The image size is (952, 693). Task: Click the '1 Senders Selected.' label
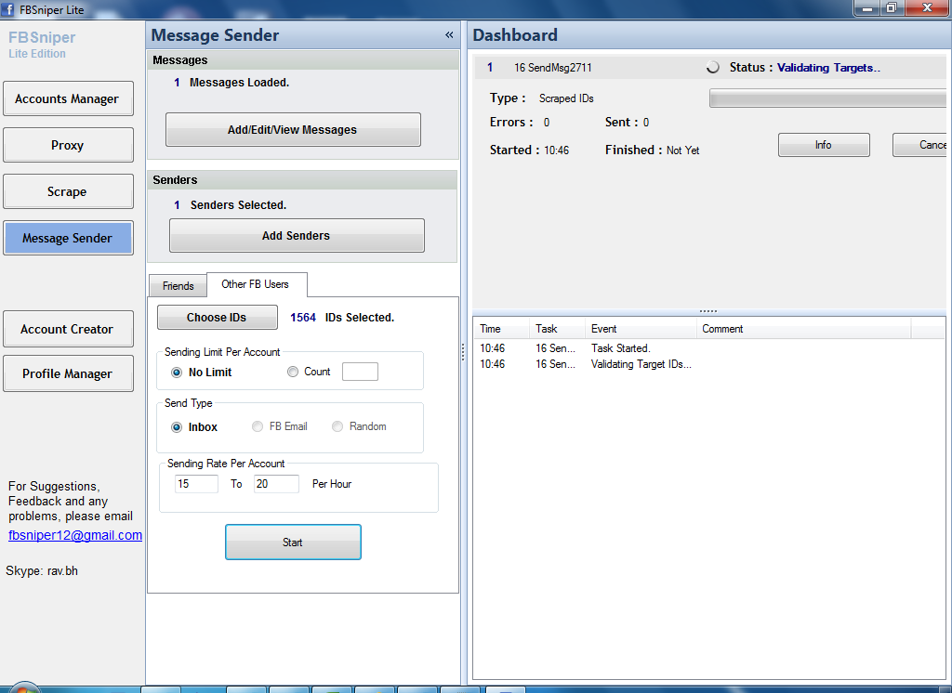click(x=231, y=205)
